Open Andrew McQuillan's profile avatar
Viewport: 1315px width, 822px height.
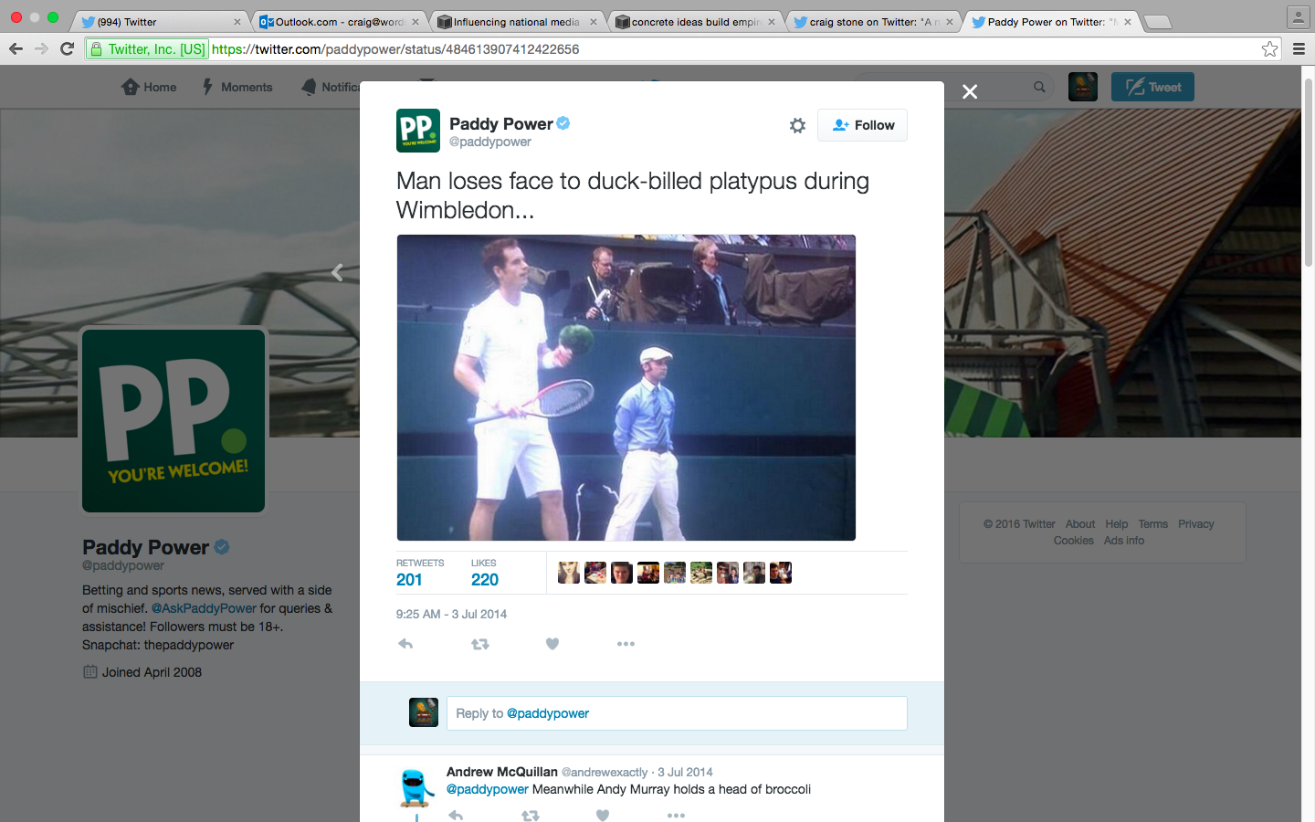click(x=417, y=788)
